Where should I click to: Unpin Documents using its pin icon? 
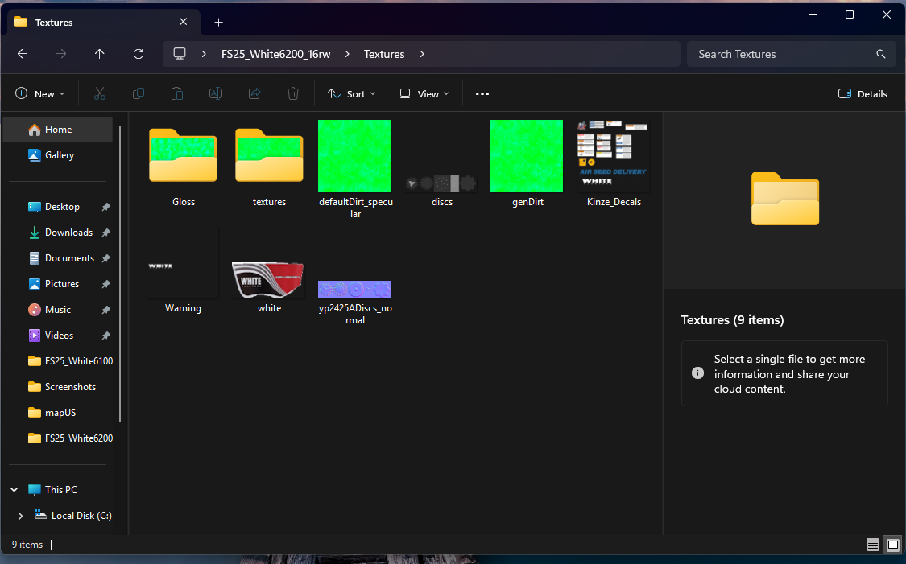click(x=105, y=258)
